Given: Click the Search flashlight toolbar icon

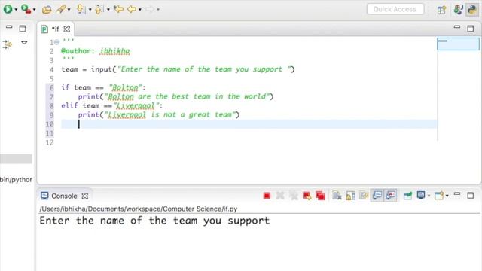Looking at the screenshot, I should (x=61, y=9).
